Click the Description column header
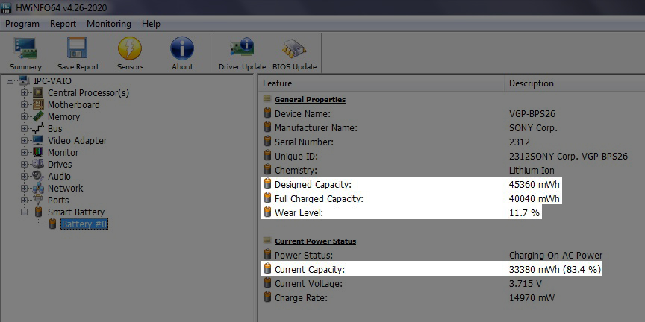 coord(575,83)
